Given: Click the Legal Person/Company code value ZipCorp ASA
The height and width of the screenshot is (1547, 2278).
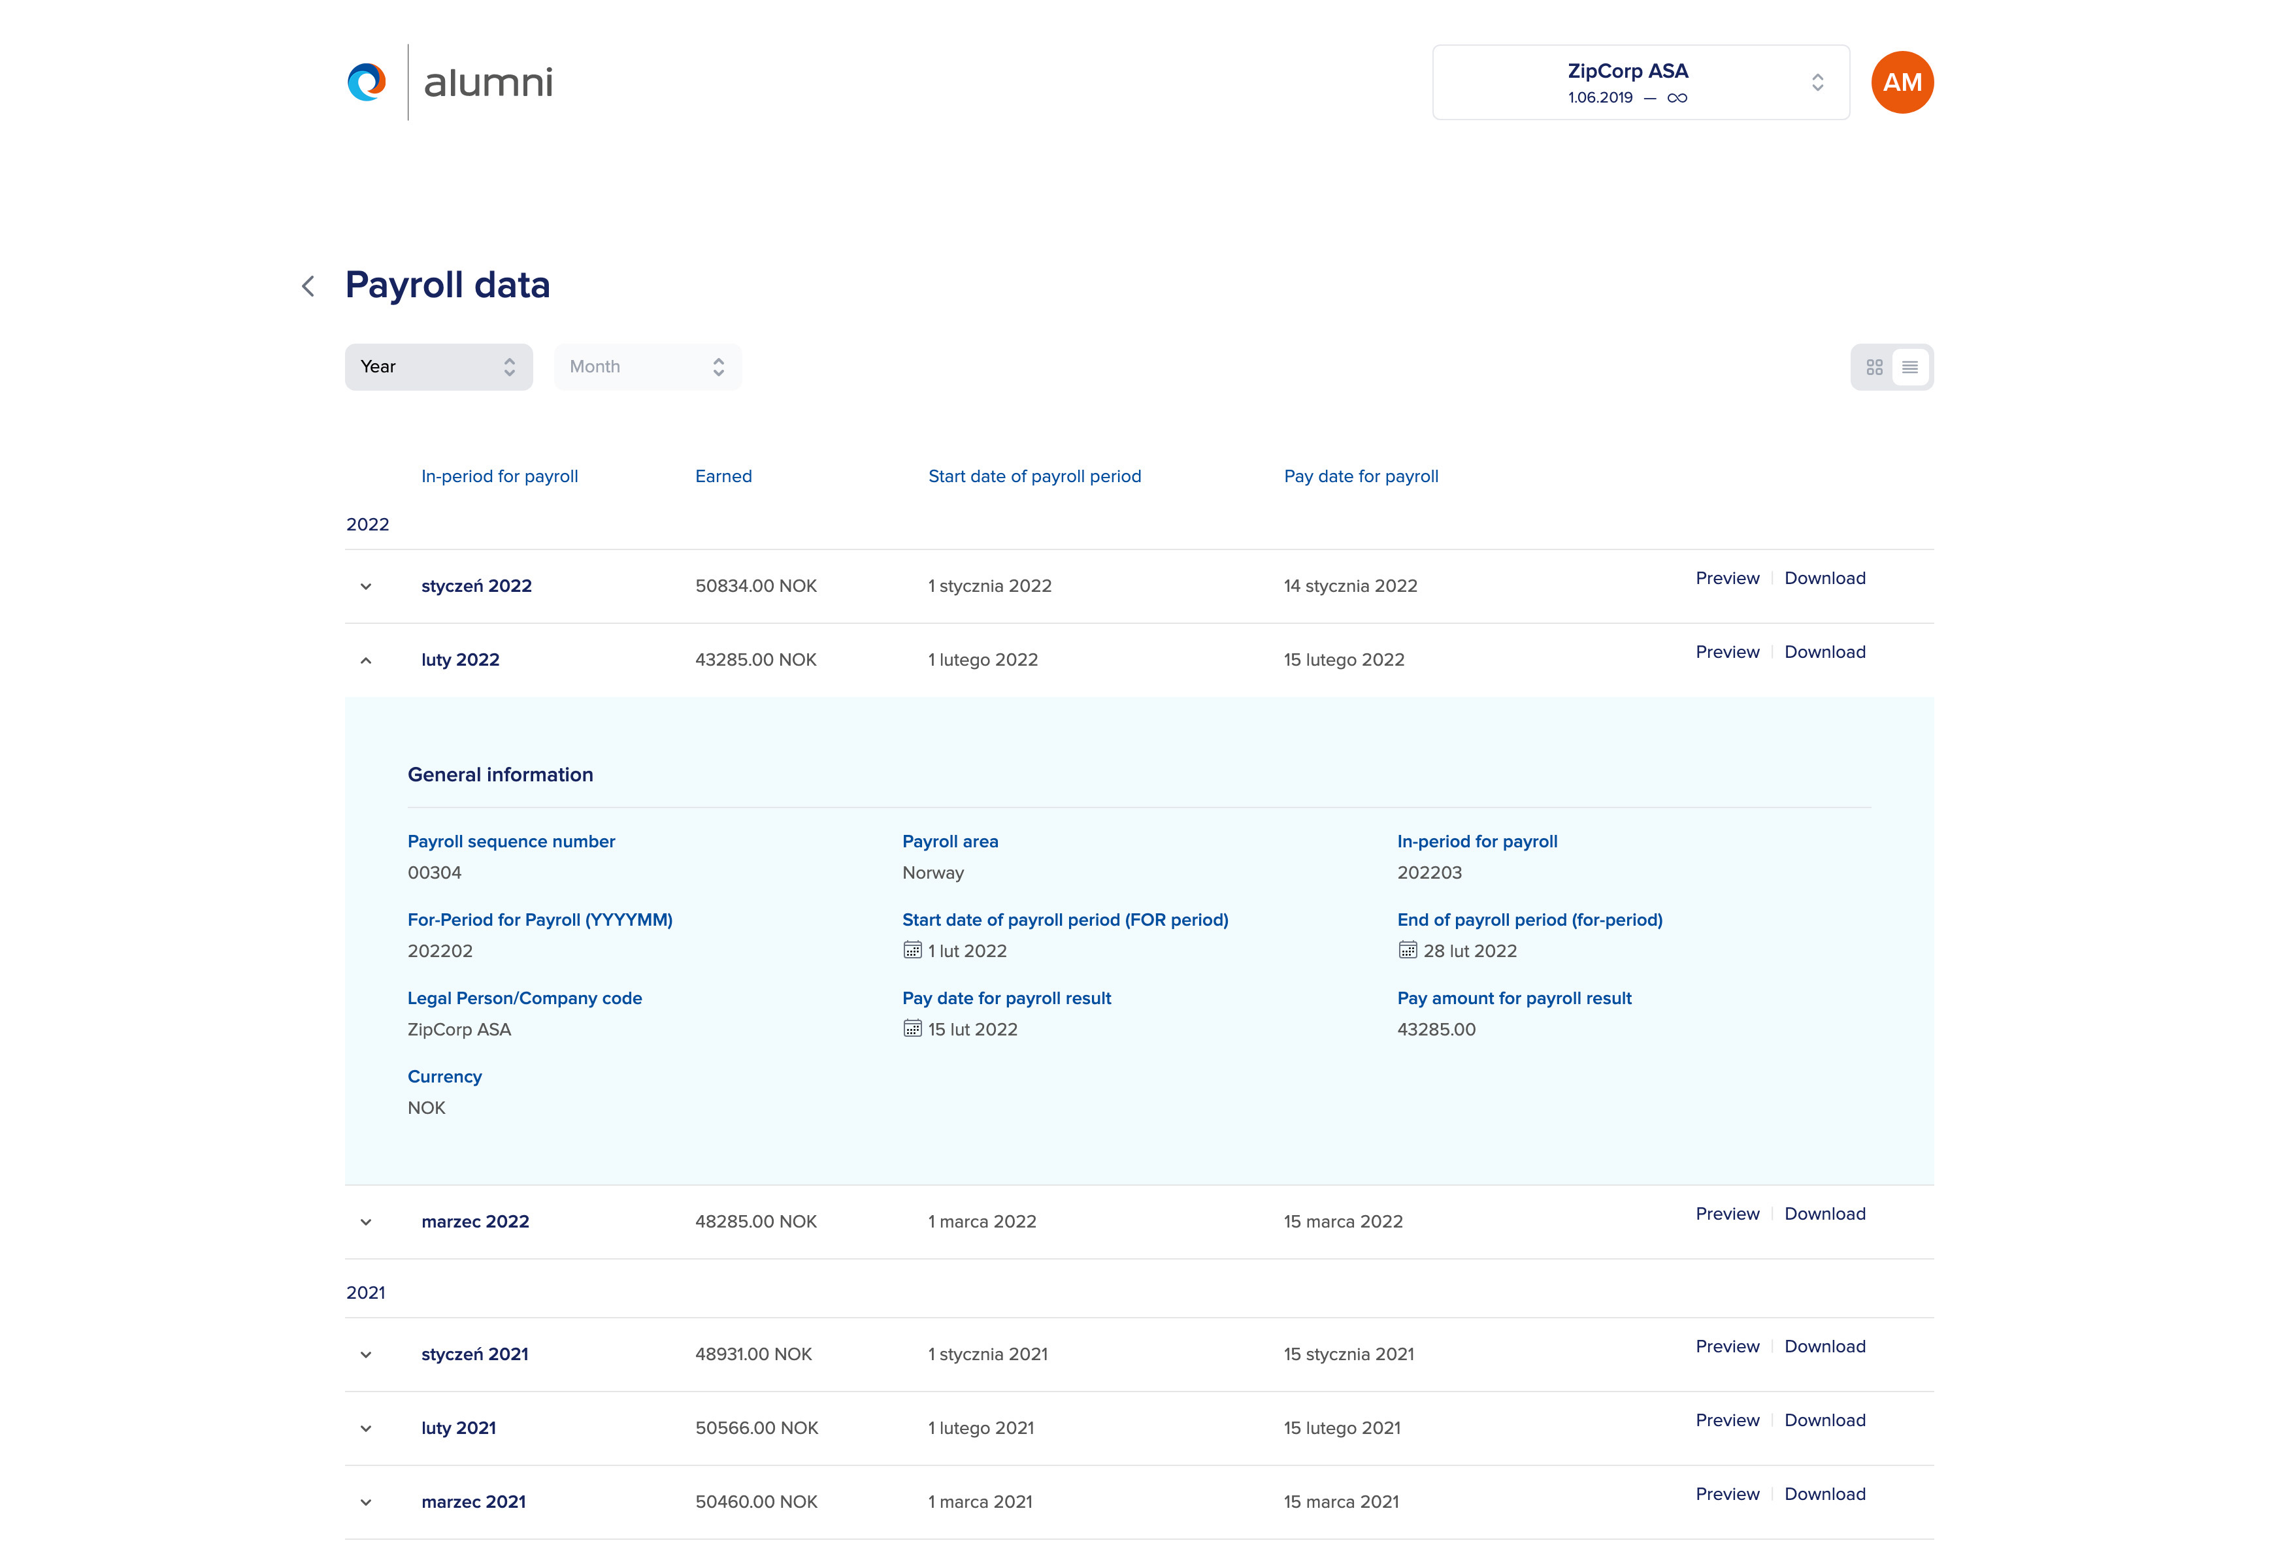Looking at the screenshot, I should pos(459,1029).
